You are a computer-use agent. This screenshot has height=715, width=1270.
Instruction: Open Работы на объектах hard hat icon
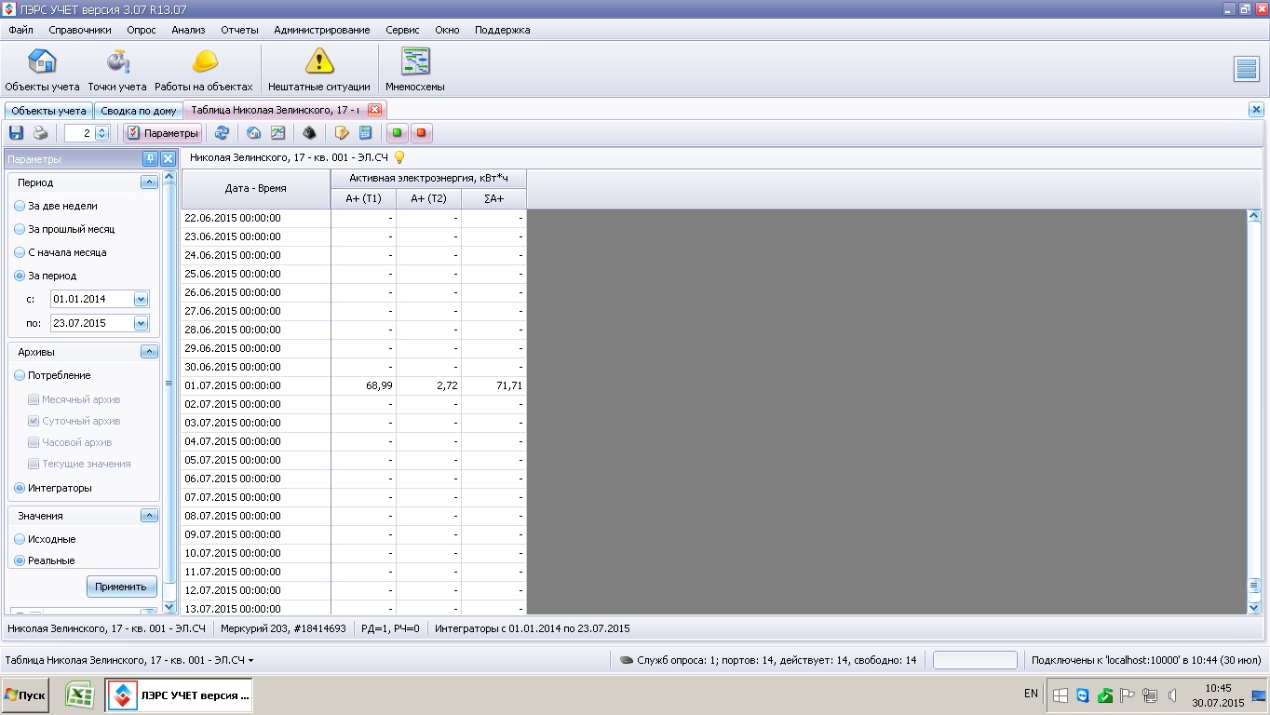pos(204,70)
